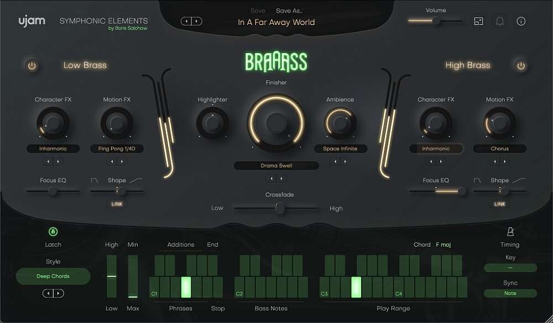553x323 pixels.
Task: Adjust the Crossfade slider
Action: (279, 208)
